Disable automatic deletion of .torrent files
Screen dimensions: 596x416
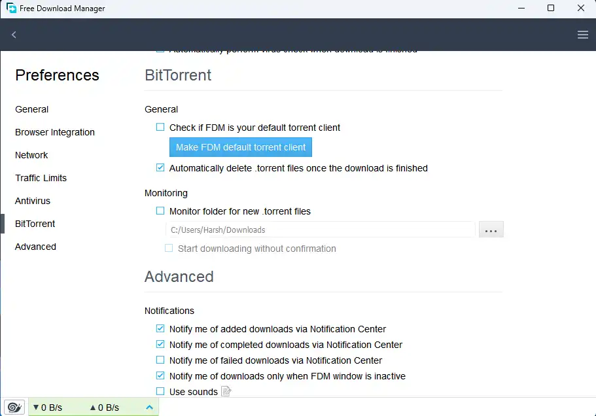point(160,167)
